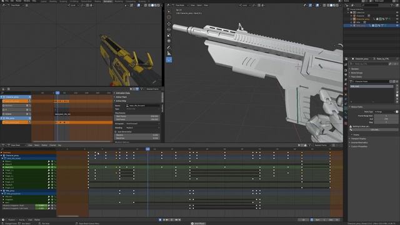
Task: Hide the Character object using its eye icon
Action: tap(397, 16)
